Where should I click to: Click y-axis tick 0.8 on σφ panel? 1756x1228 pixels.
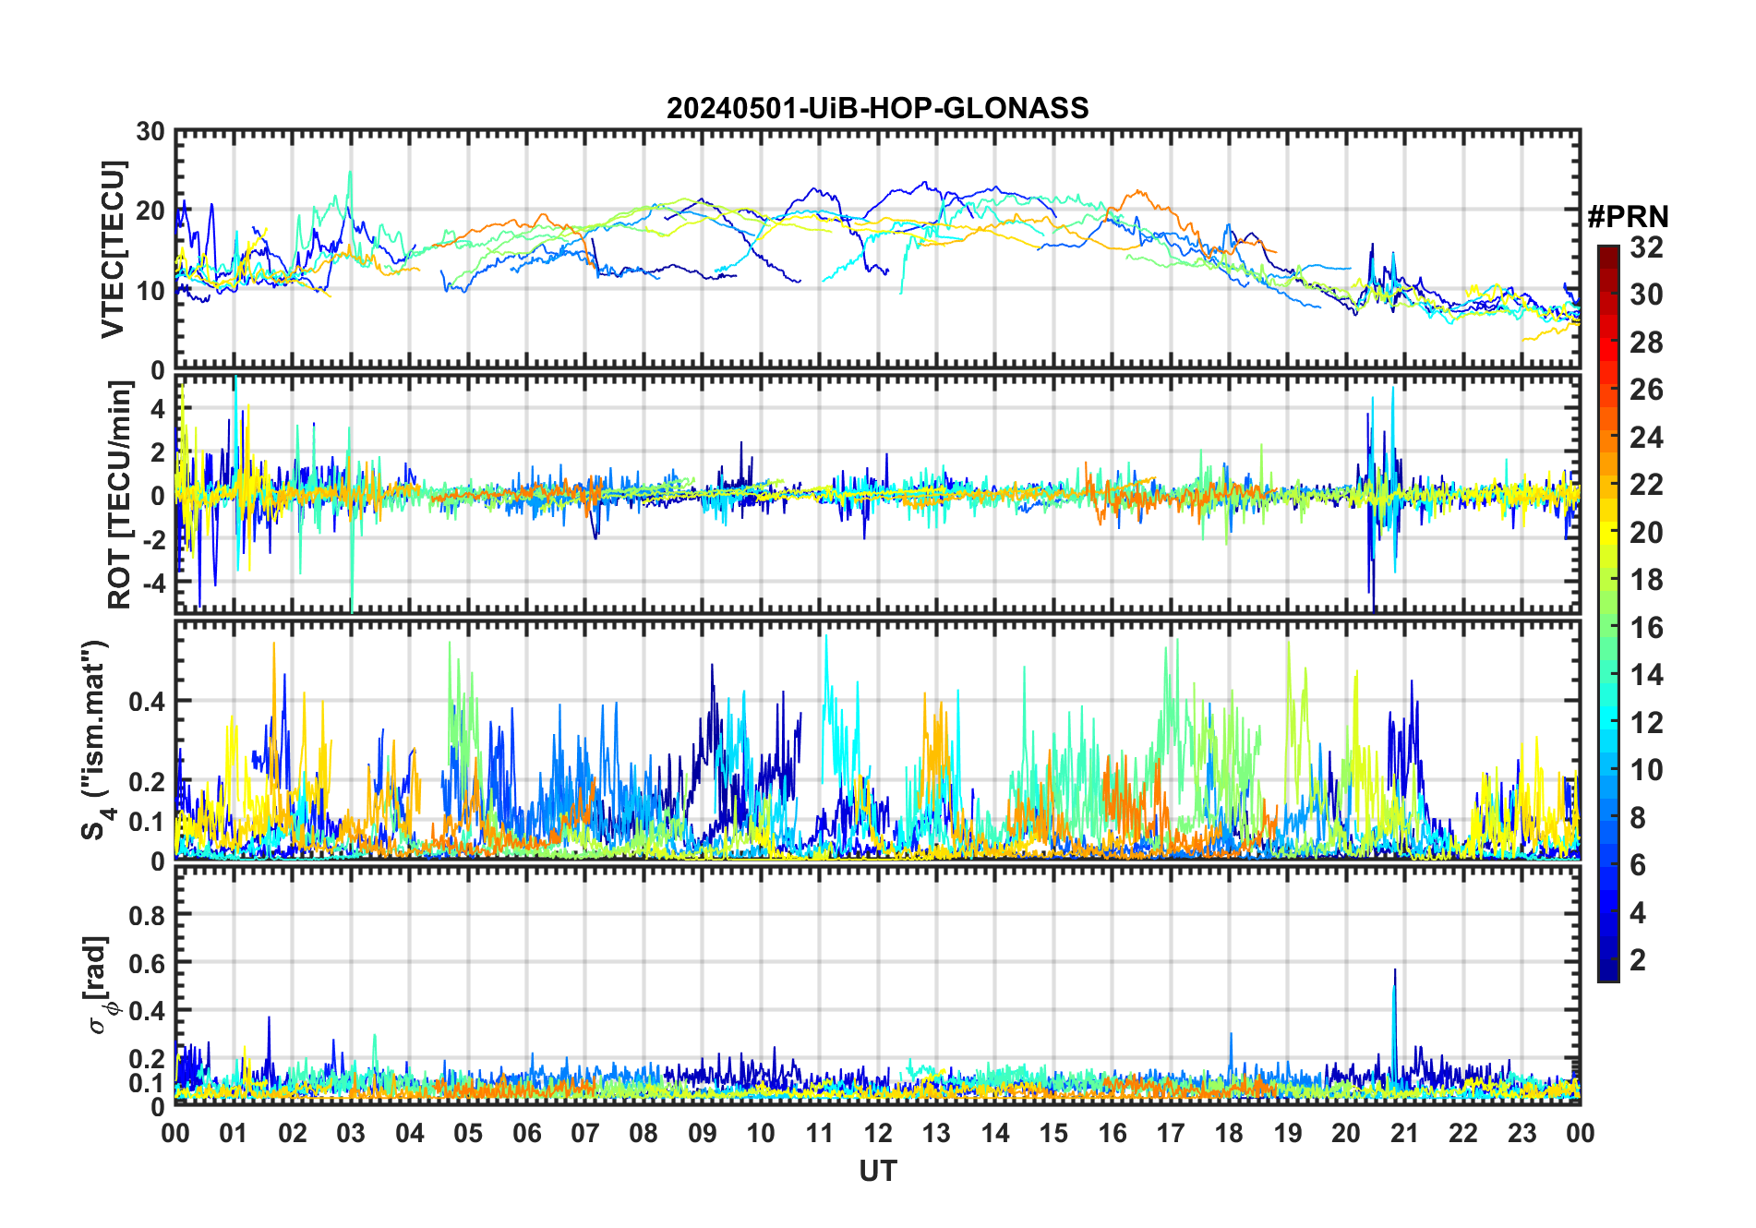coord(146,915)
